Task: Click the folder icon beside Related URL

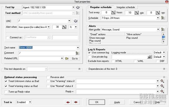Action: tap(67, 58)
